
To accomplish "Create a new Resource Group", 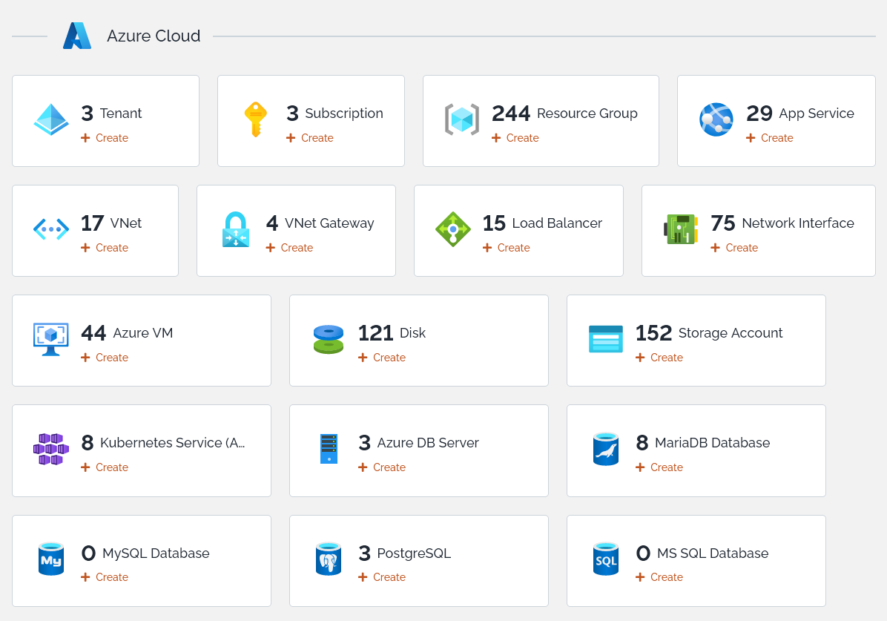I will coord(515,137).
